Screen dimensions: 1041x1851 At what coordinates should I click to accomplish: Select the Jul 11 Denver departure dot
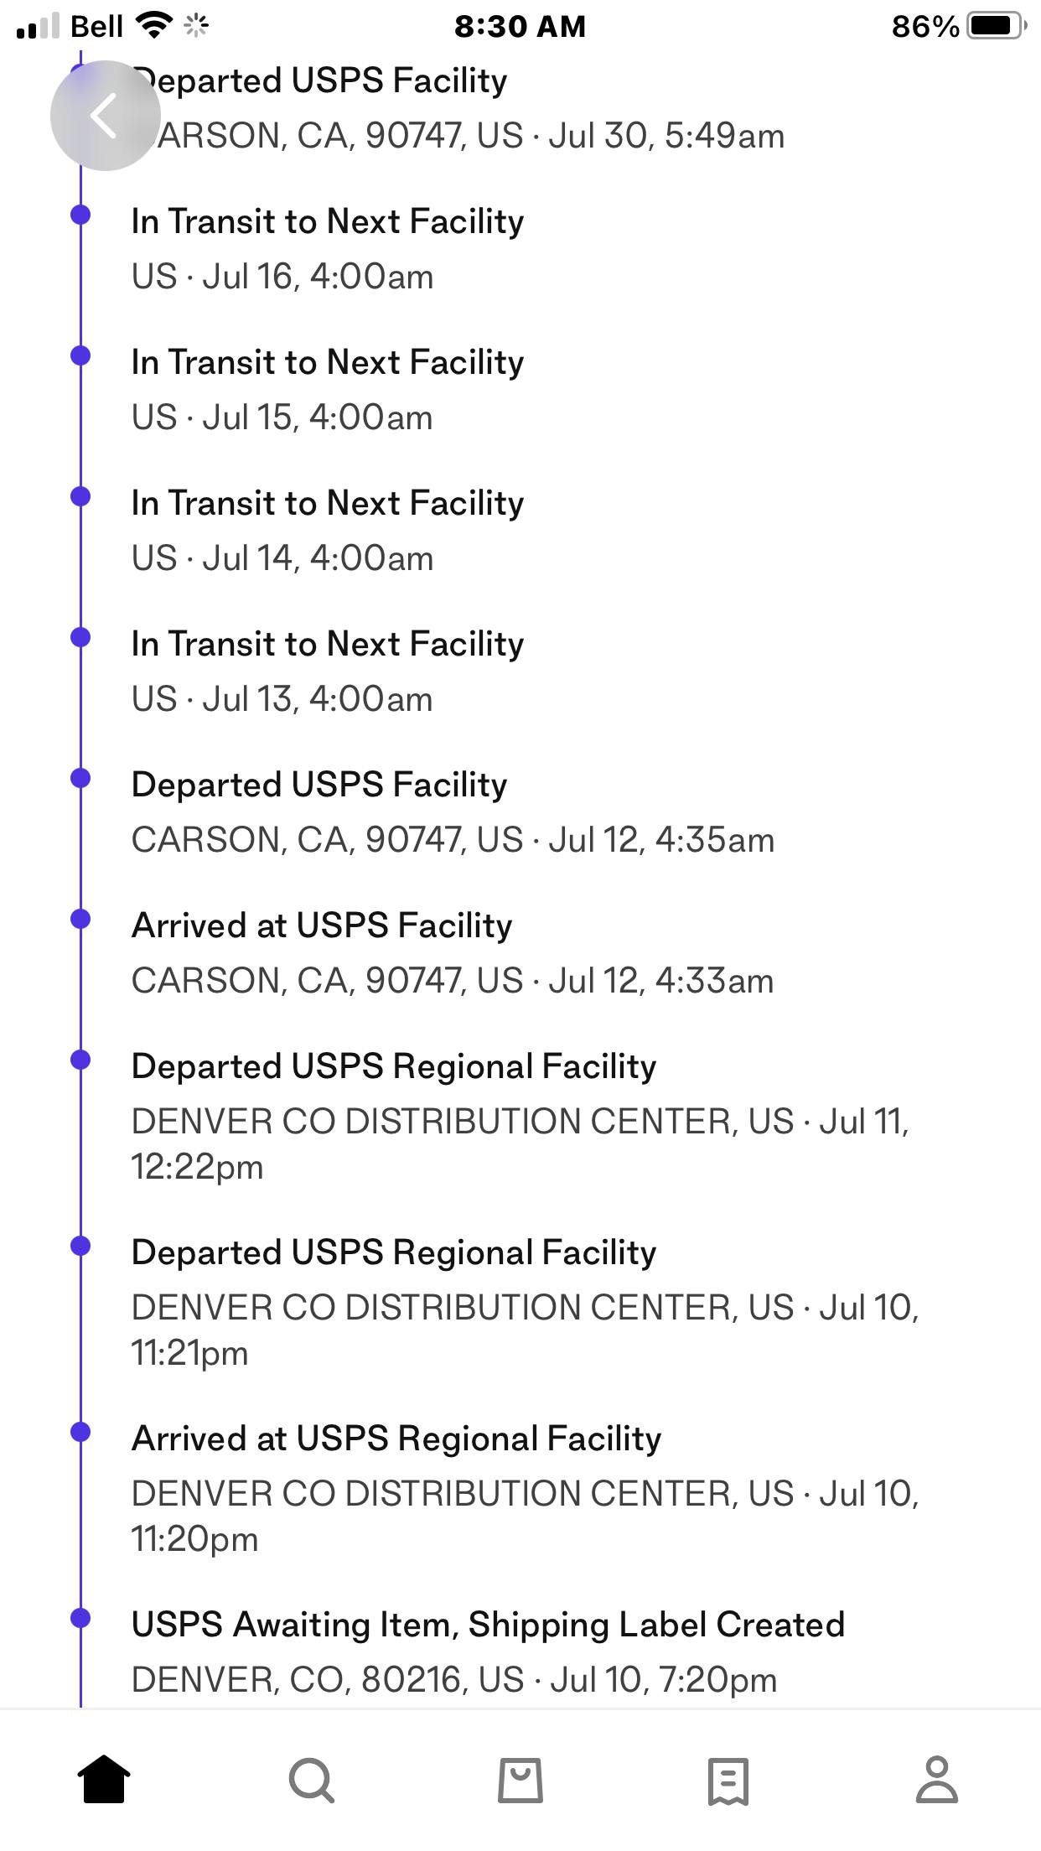click(80, 1060)
